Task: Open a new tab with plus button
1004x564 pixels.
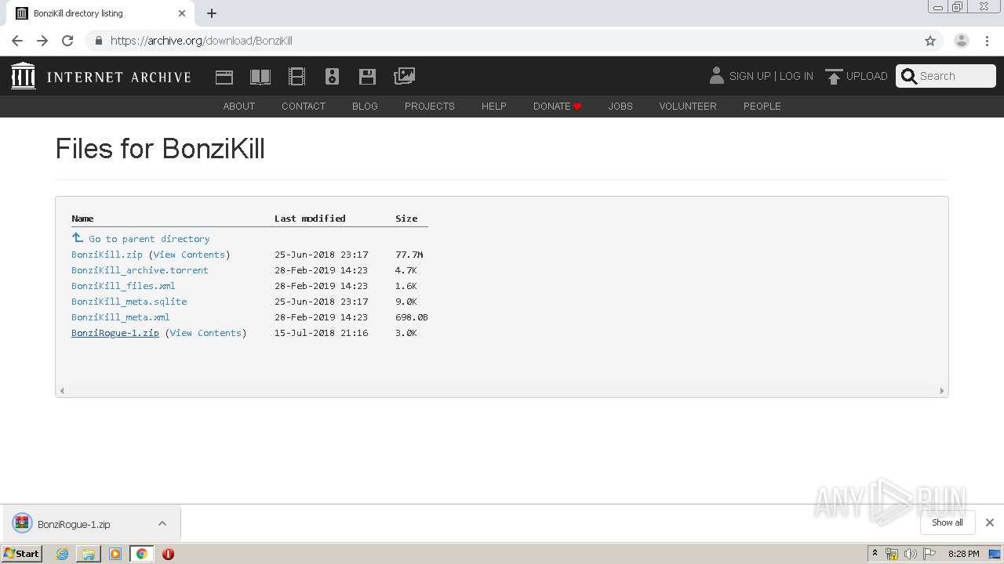Action: pos(212,13)
